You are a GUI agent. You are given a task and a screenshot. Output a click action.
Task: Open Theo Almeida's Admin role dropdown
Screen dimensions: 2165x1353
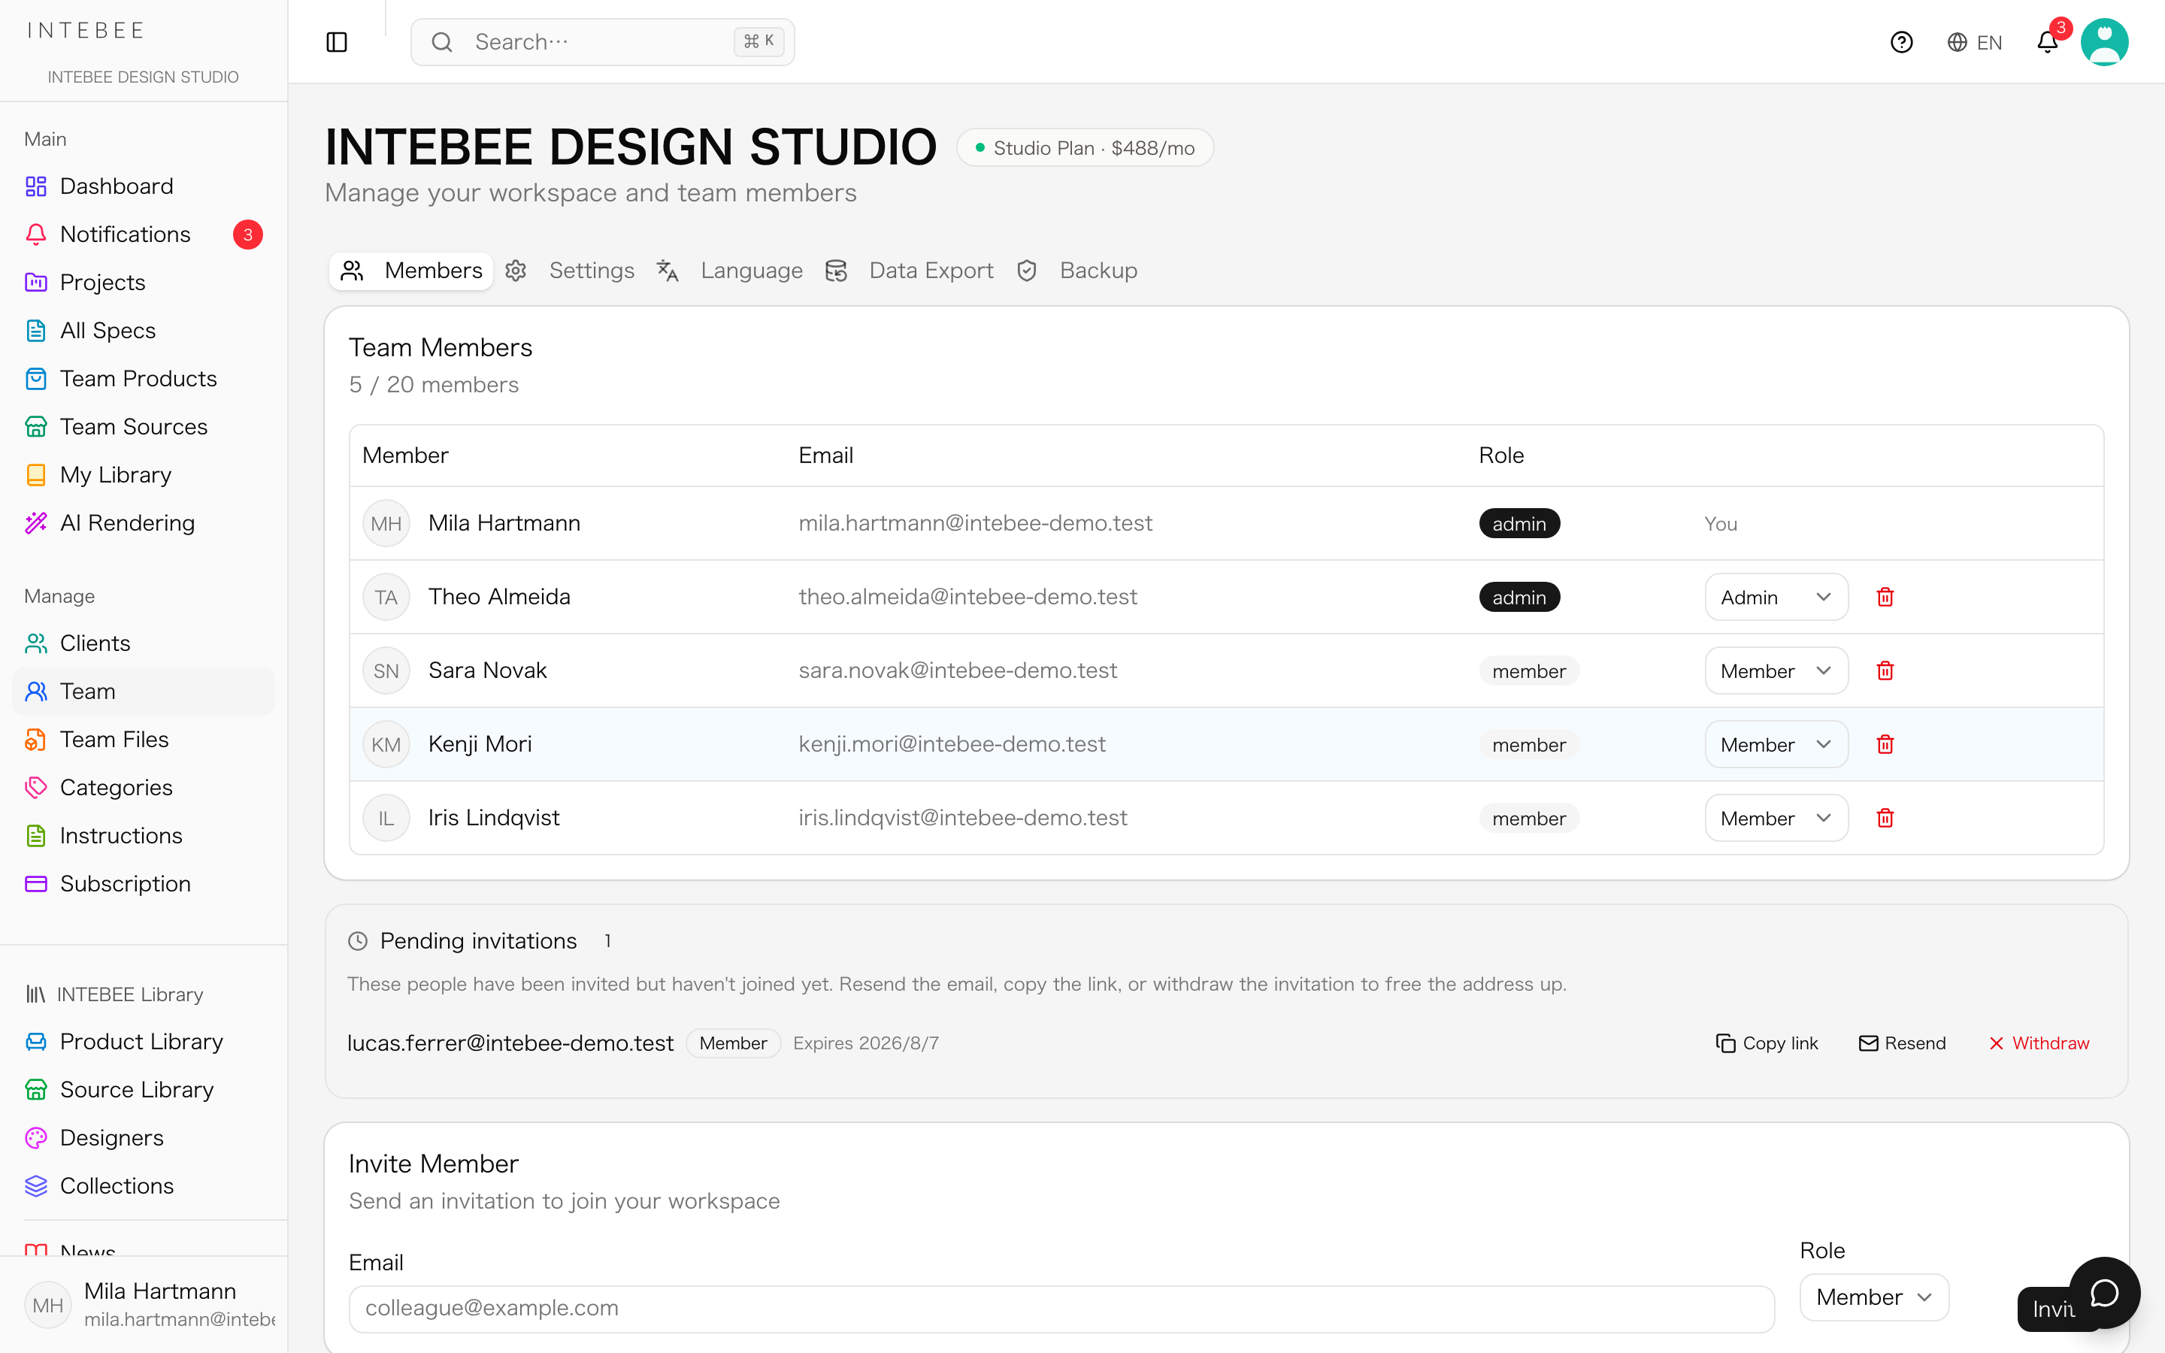point(1776,597)
